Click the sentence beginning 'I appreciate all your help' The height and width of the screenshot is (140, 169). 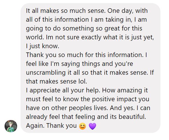point(62,90)
